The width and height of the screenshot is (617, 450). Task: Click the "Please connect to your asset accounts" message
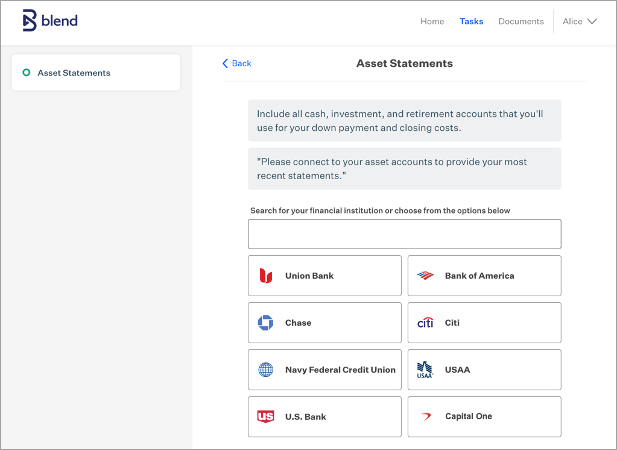[392, 168]
